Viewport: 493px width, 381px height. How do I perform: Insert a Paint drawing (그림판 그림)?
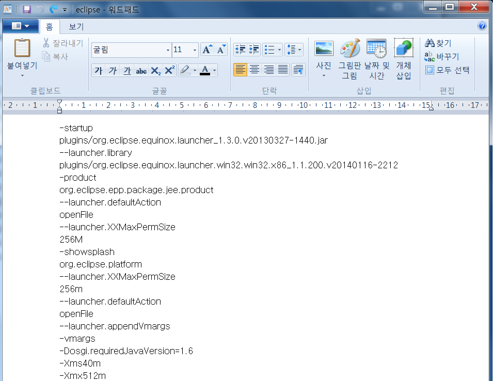click(349, 59)
